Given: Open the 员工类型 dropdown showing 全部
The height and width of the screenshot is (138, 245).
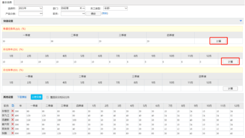Looking at the screenshot, I should 115,8.
